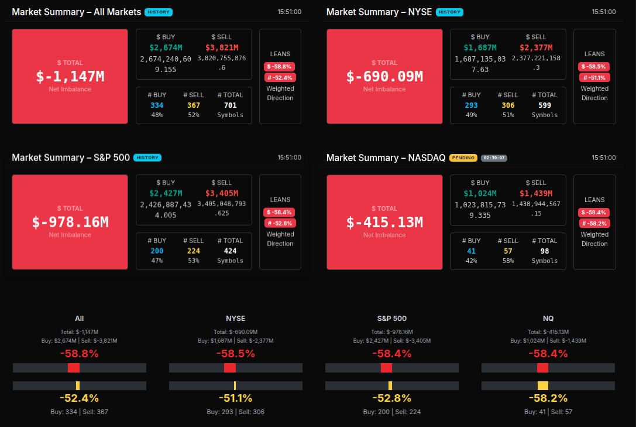
Task: Select the HISTORY badge on S&P 500 summary
Action: [x=147, y=158]
